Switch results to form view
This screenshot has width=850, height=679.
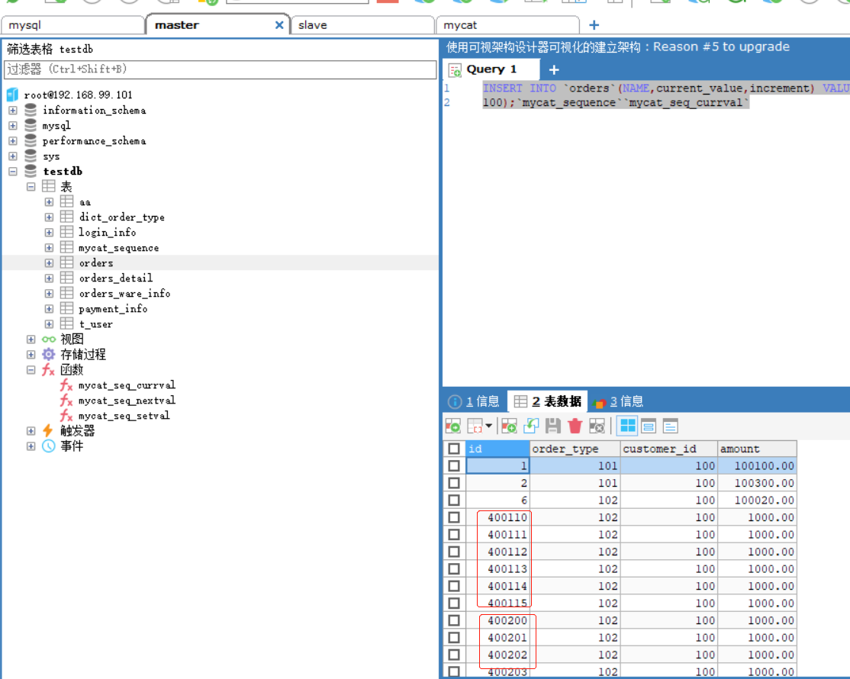click(x=649, y=426)
